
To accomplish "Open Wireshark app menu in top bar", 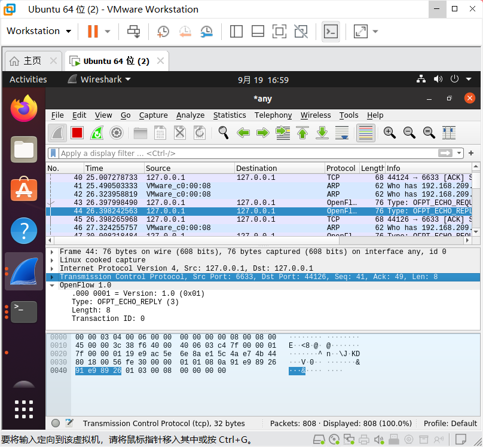I will [99, 79].
